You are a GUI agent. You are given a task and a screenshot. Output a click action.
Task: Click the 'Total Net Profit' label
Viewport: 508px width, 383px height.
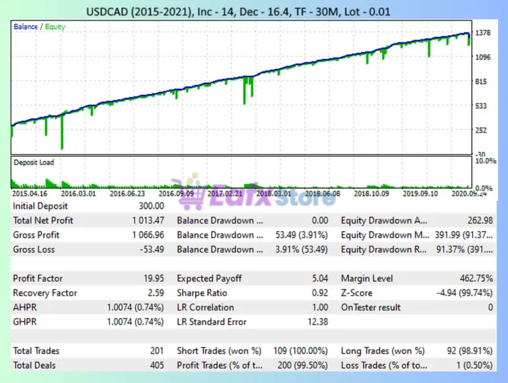(x=43, y=221)
